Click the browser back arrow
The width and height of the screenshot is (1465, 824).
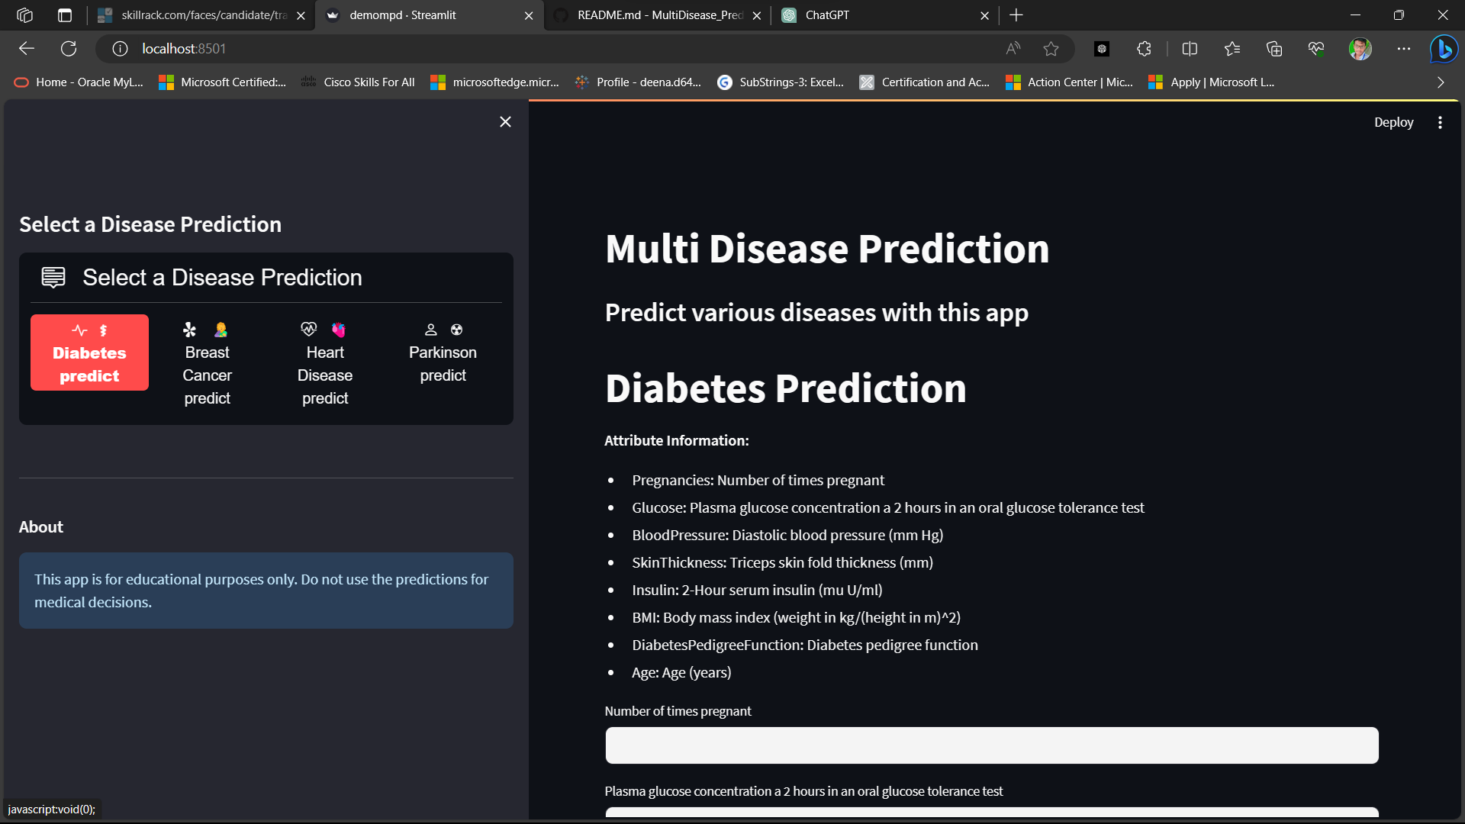point(27,48)
